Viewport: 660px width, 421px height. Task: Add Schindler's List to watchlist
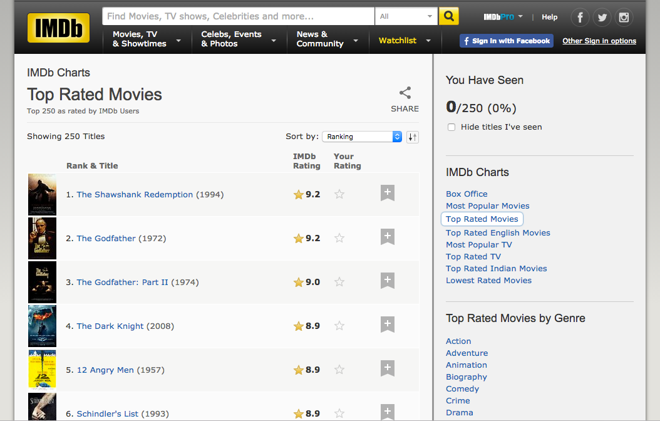tap(388, 412)
